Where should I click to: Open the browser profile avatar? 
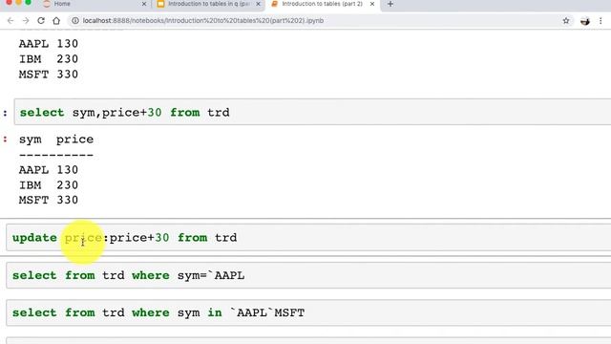tap(585, 21)
